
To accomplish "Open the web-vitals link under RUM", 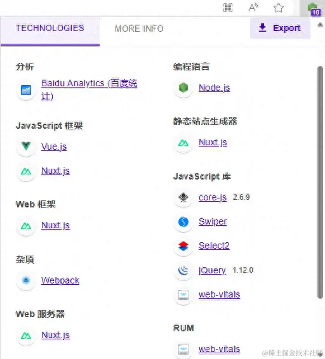I will (220, 349).
